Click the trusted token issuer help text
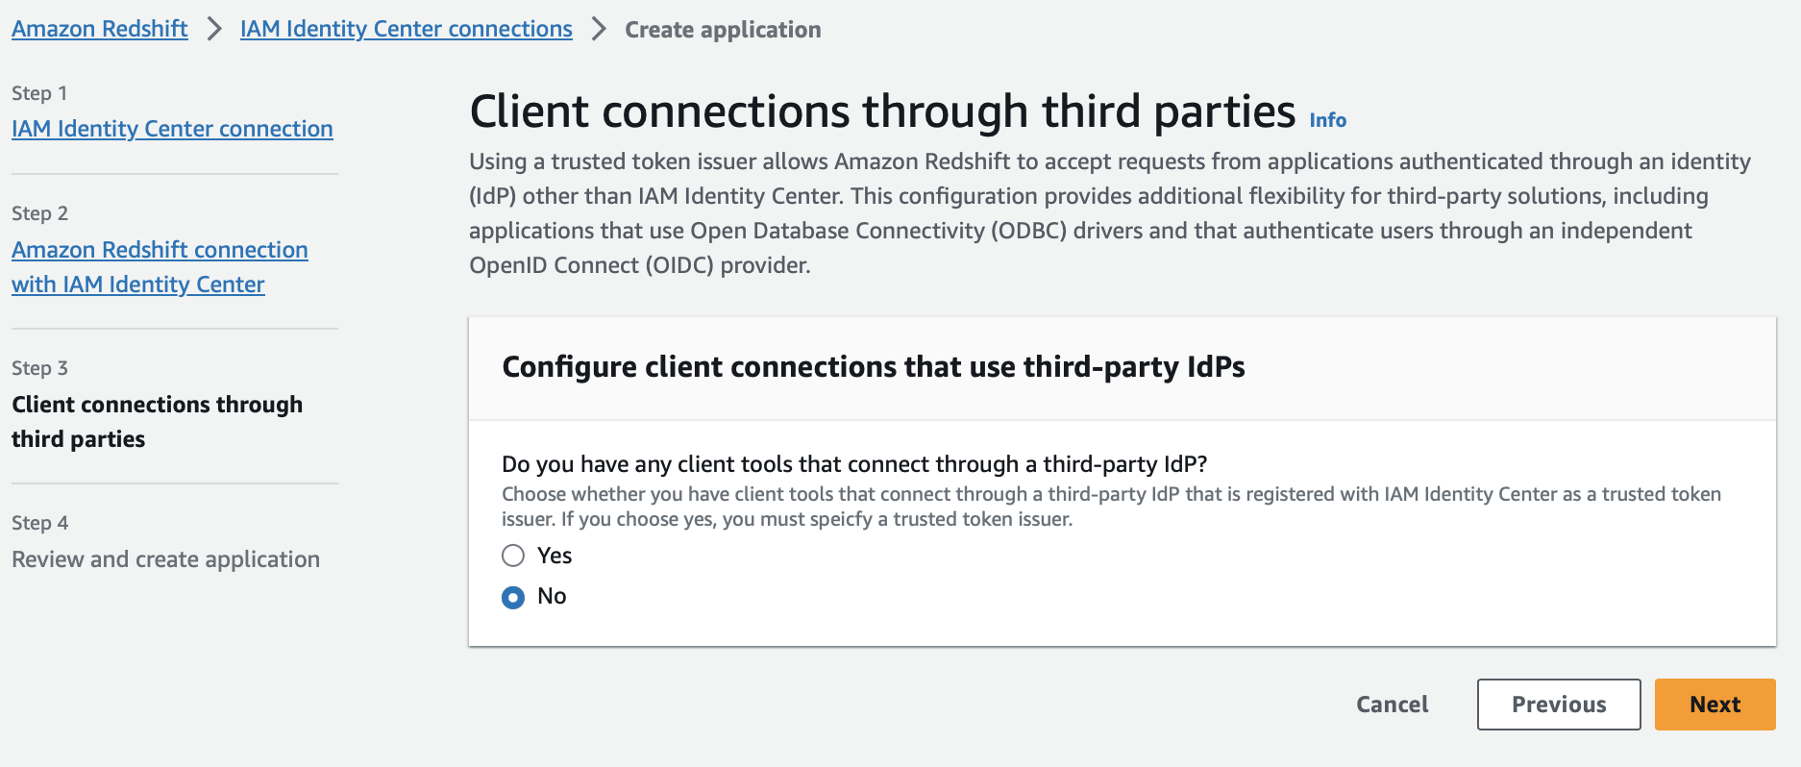 (x=1111, y=507)
